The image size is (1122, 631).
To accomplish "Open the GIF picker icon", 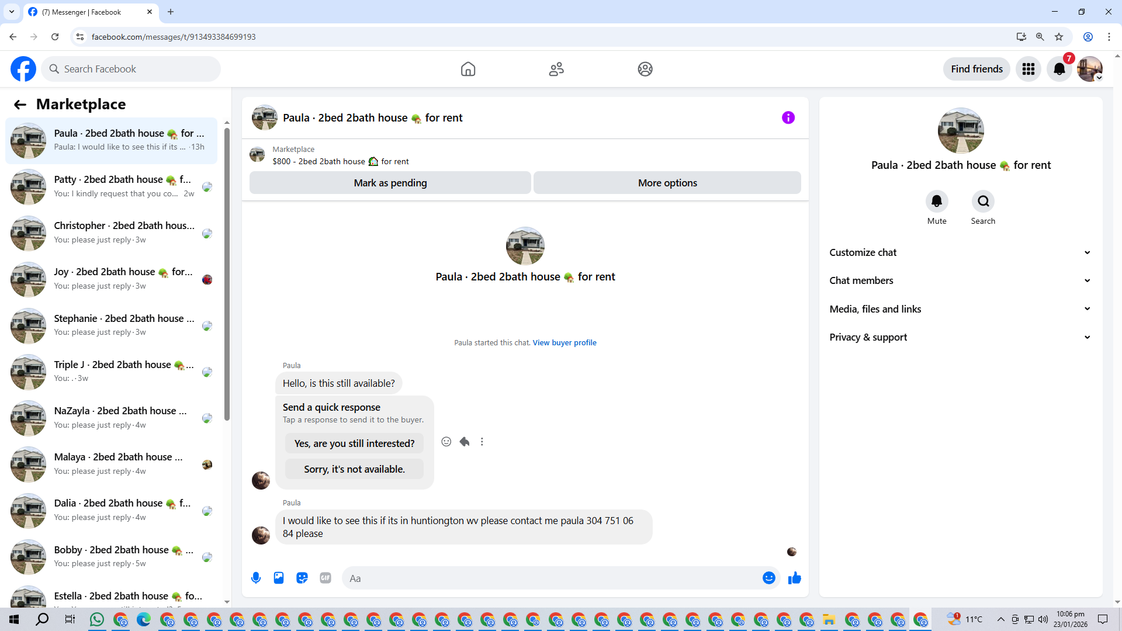I will [325, 578].
